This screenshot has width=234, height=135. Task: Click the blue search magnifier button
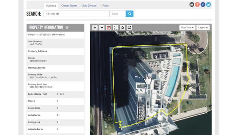(x=130, y=14)
